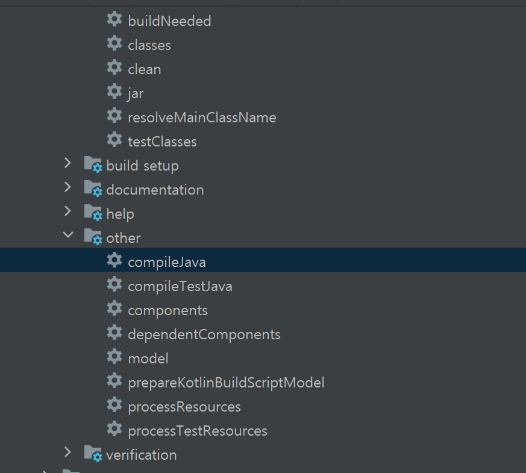Select the processResources task label
This screenshot has height=473, width=526.
point(184,407)
